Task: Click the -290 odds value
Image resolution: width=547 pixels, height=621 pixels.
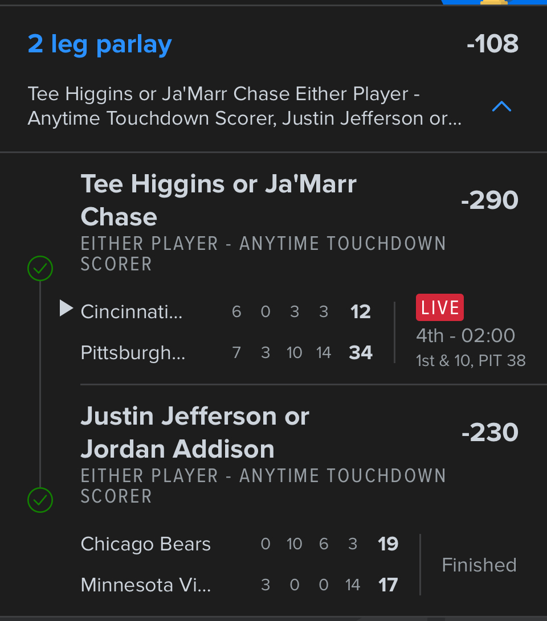Action: point(489,200)
